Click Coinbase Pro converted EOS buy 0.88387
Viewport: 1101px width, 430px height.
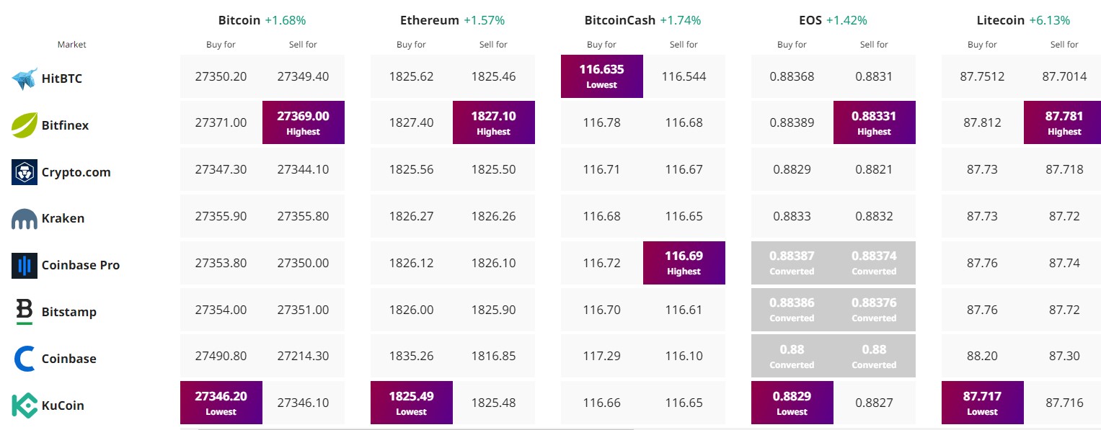(x=792, y=263)
